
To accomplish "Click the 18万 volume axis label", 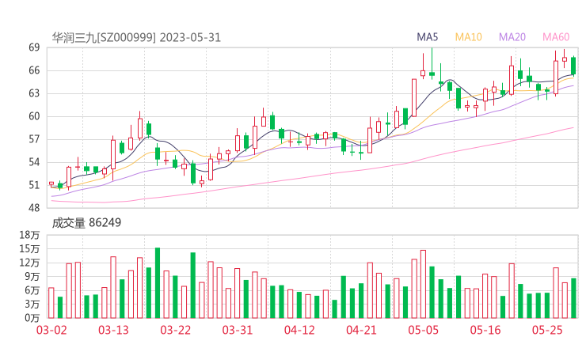I will click(29, 235).
